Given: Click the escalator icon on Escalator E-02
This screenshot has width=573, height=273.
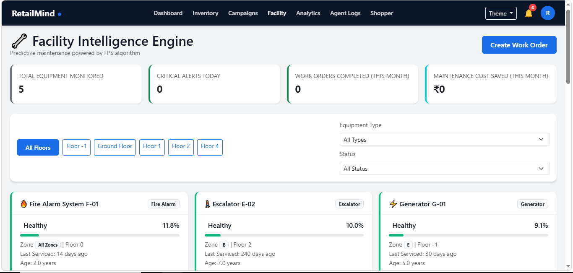Looking at the screenshot, I should coord(207,204).
